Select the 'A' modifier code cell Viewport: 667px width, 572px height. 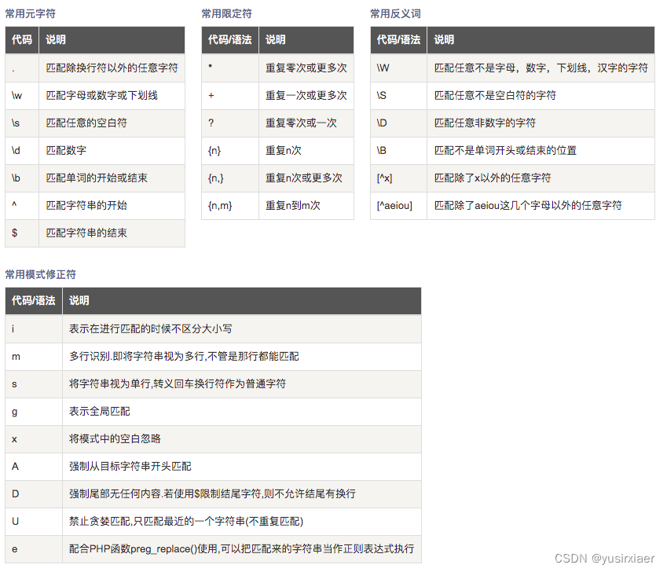pyautogui.click(x=34, y=467)
